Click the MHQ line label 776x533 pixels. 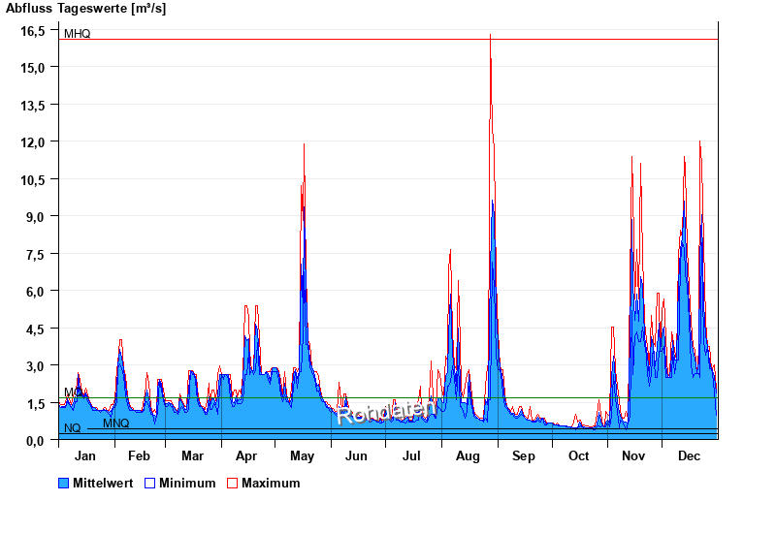pos(78,34)
